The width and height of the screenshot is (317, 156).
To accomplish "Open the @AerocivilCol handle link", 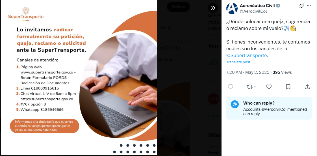I will (253, 11).
